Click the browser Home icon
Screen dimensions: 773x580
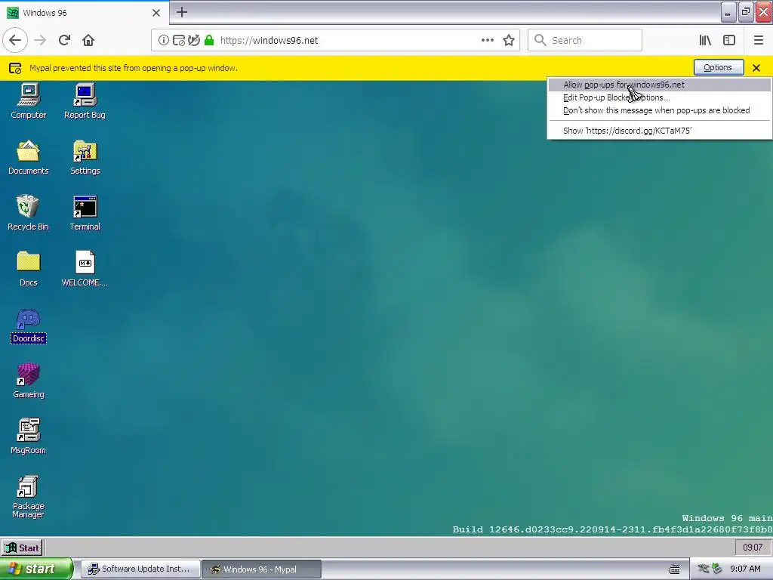click(88, 40)
